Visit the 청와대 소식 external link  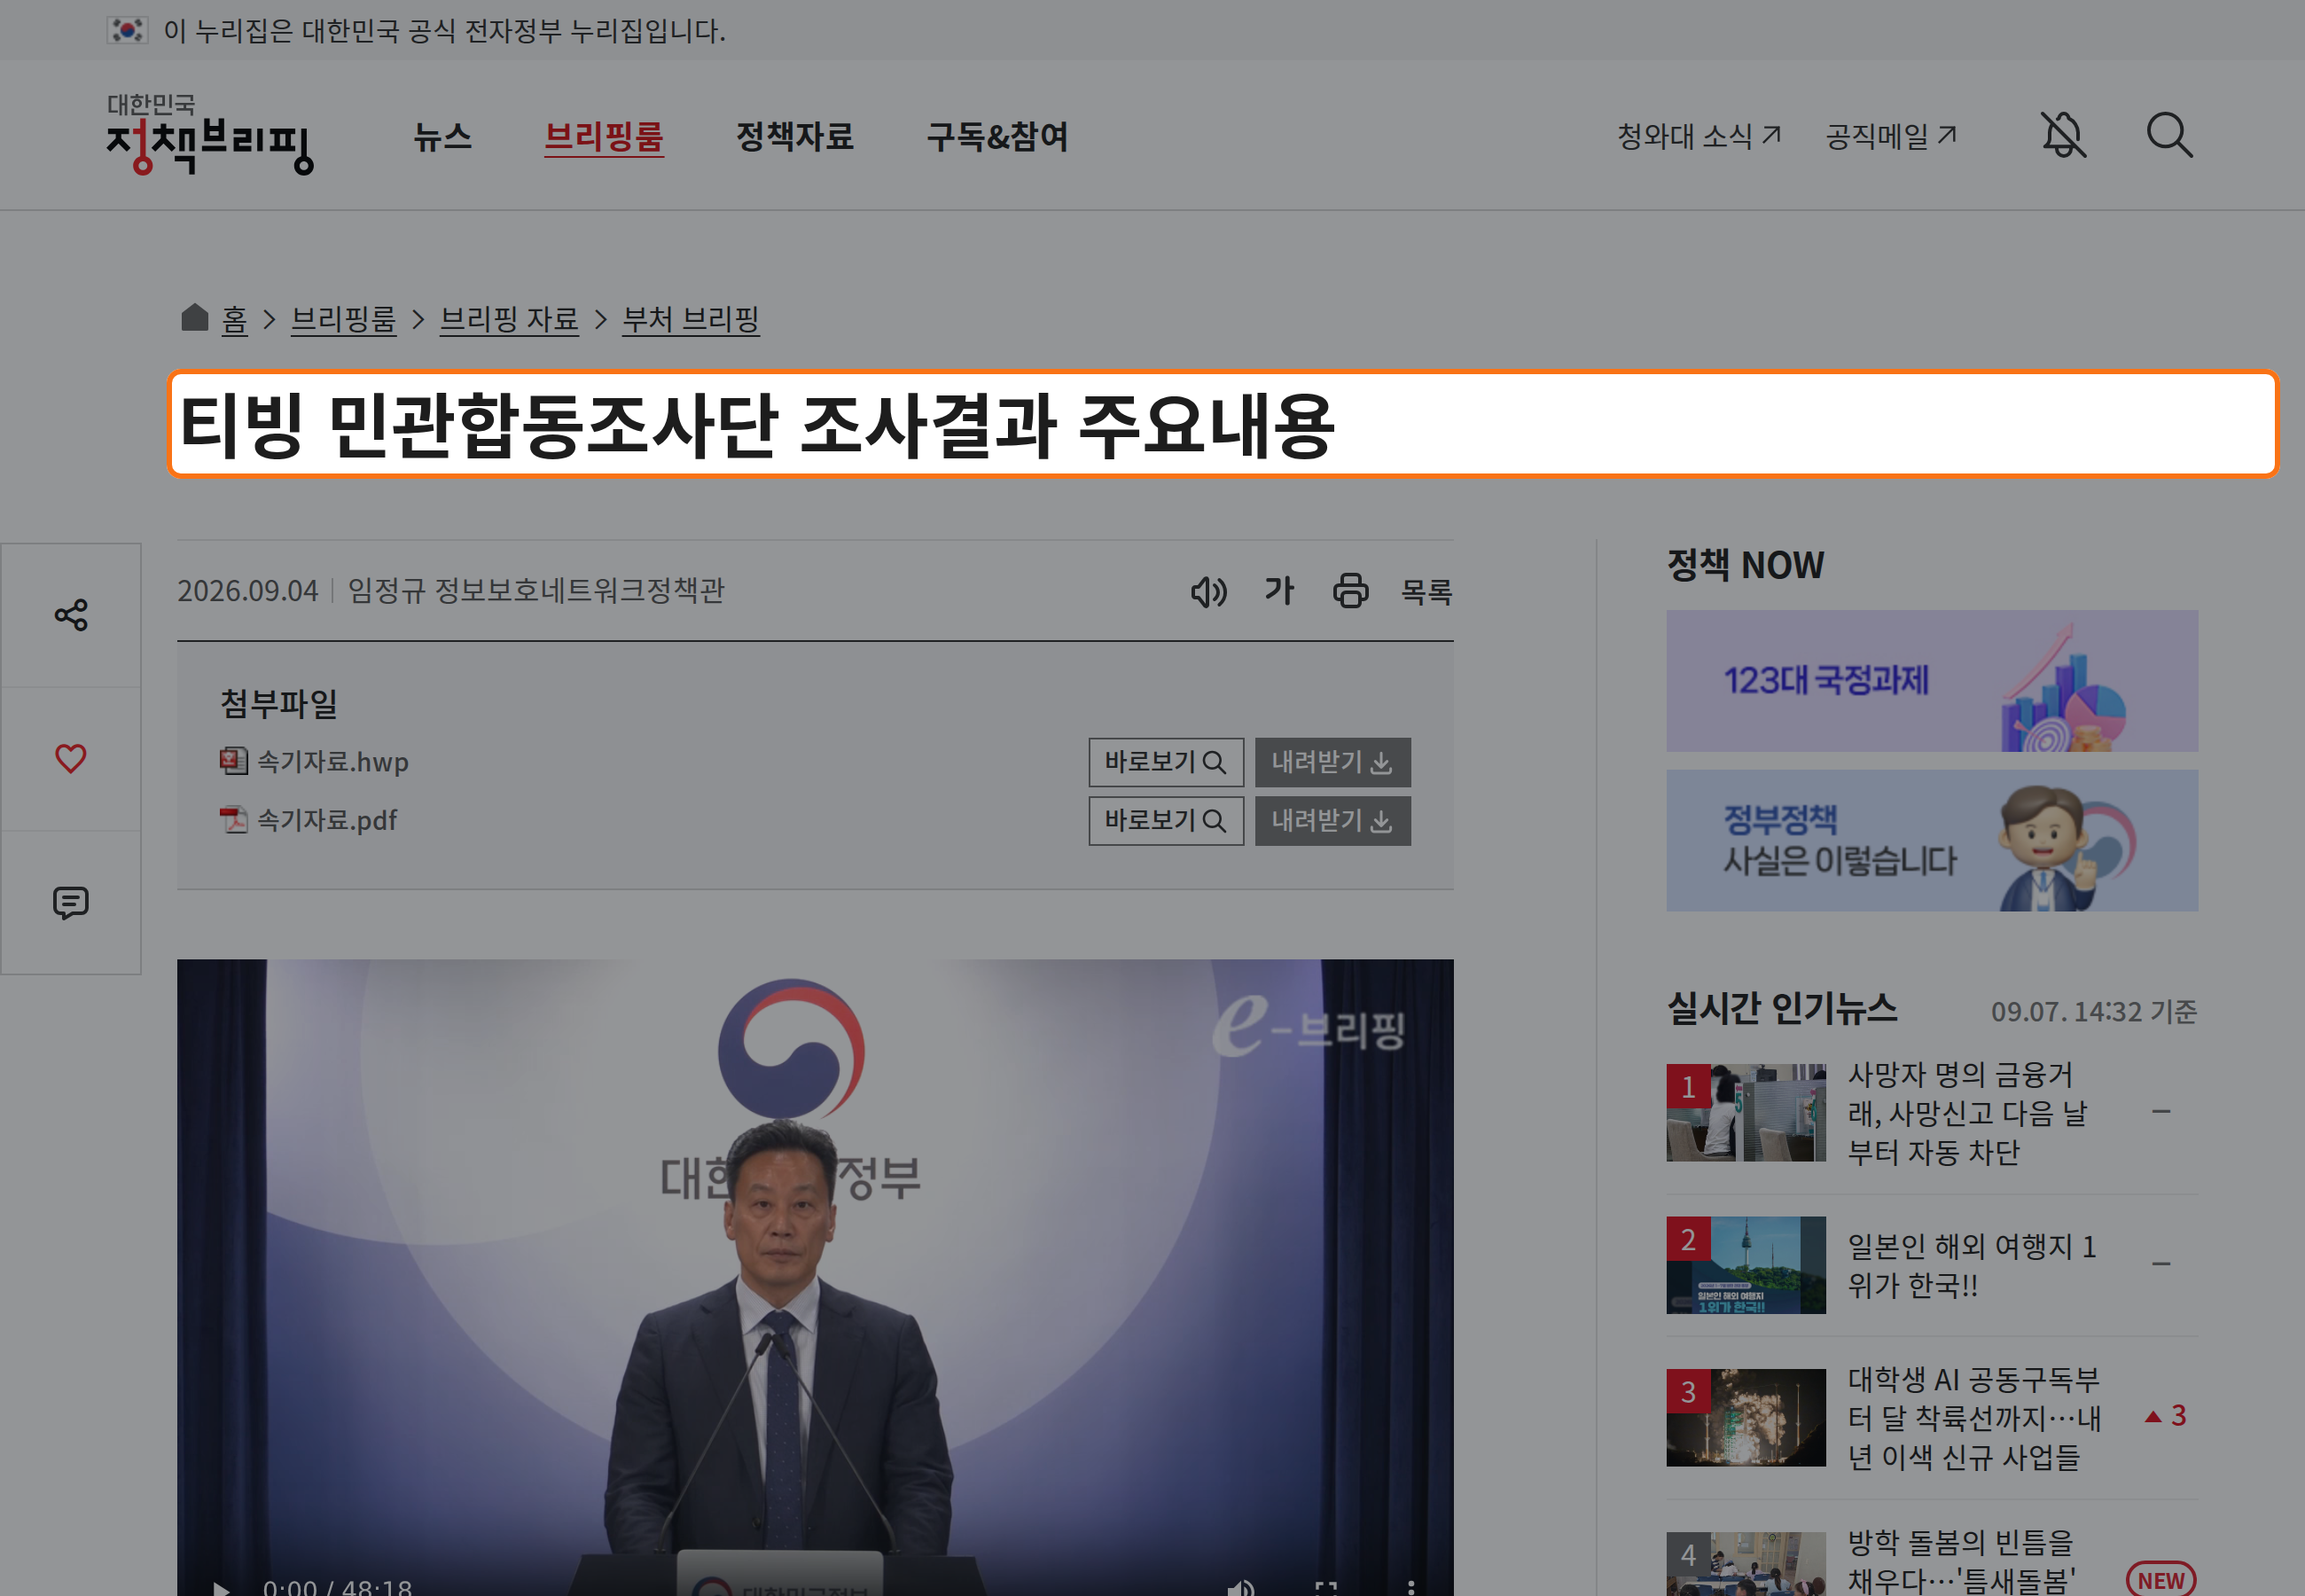coord(1699,136)
